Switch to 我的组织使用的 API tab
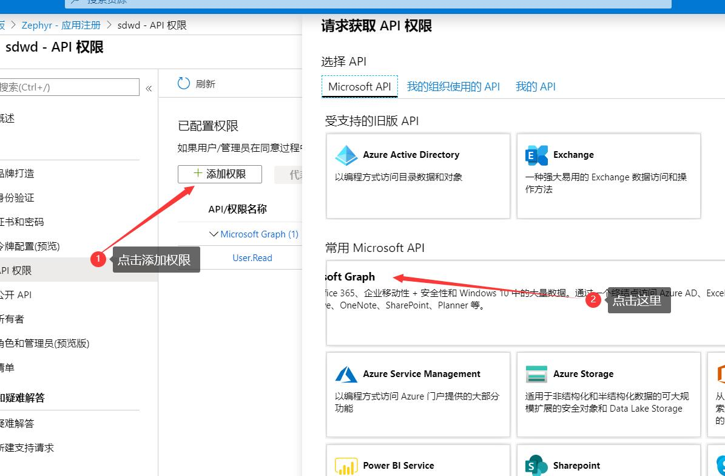The width and height of the screenshot is (725, 476). [453, 86]
